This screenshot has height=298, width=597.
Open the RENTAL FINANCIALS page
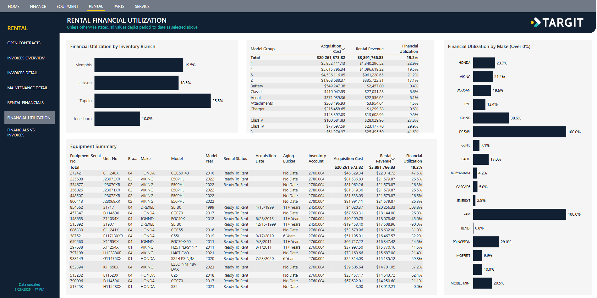[25, 102]
